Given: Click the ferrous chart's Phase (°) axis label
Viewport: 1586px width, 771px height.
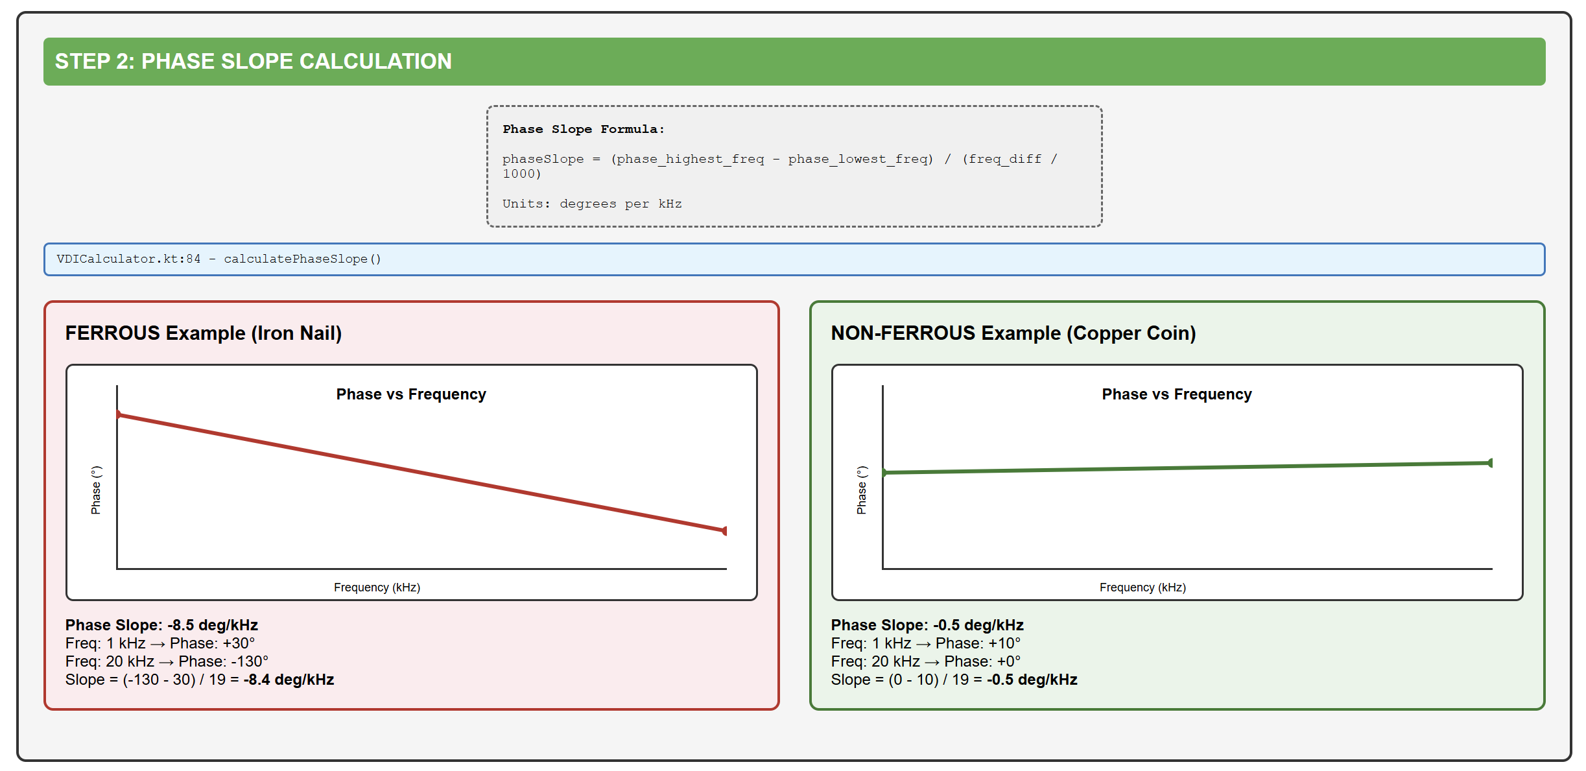Looking at the screenshot, I should click(x=96, y=490).
